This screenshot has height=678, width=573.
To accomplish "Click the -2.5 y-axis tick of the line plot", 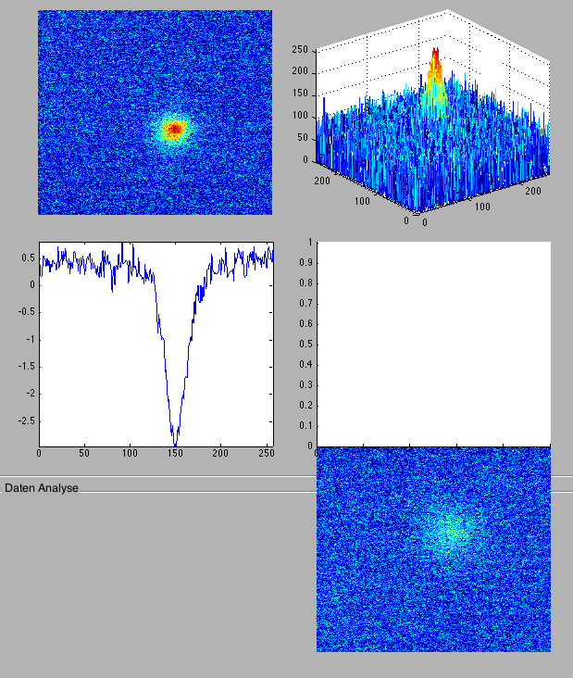I will (x=25, y=421).
